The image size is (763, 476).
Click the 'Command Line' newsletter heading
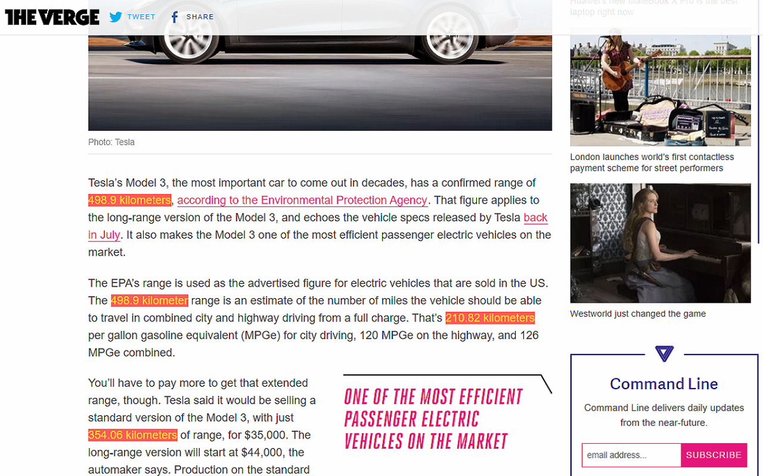(x=664, y=384)
